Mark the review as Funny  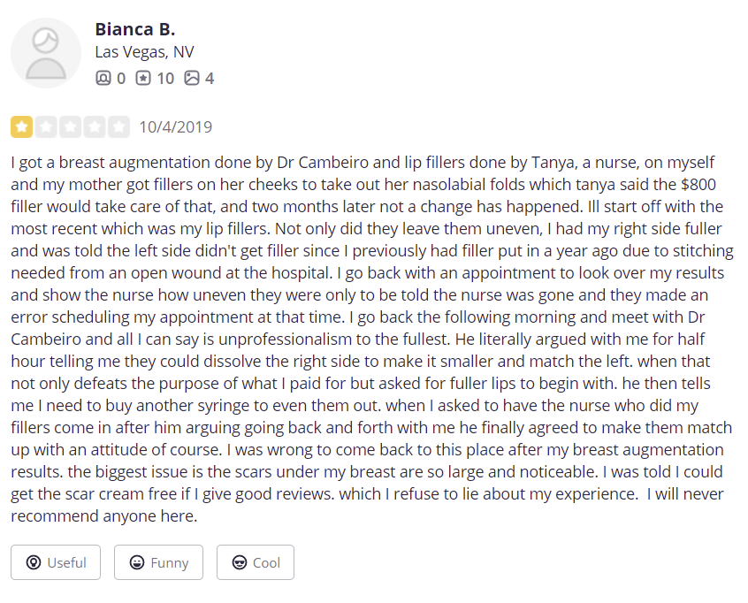(x=158, y=562)
